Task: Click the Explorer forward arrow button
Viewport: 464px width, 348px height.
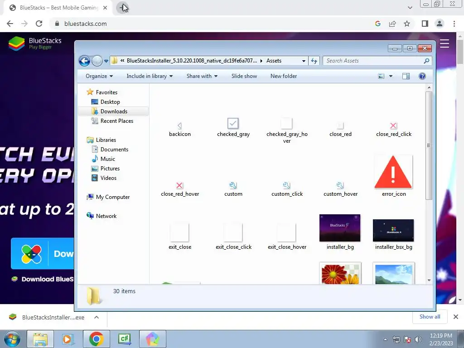Action: click(x=97, y=61)
